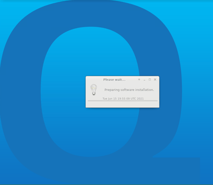Select the "Preparing software installation." message

pos(129,90)
